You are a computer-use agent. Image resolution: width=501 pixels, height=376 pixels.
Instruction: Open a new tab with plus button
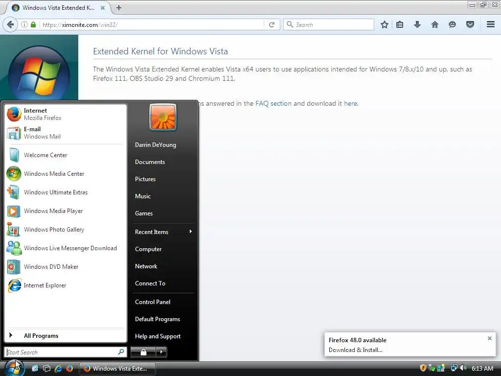click(119, 8)
